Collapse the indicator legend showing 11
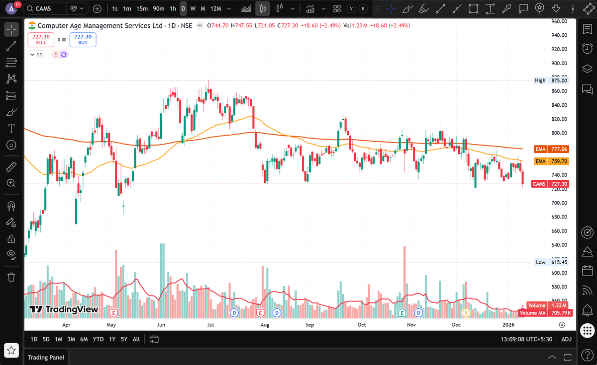This screenshot has height=365, width=597. (x=36, y=55)
